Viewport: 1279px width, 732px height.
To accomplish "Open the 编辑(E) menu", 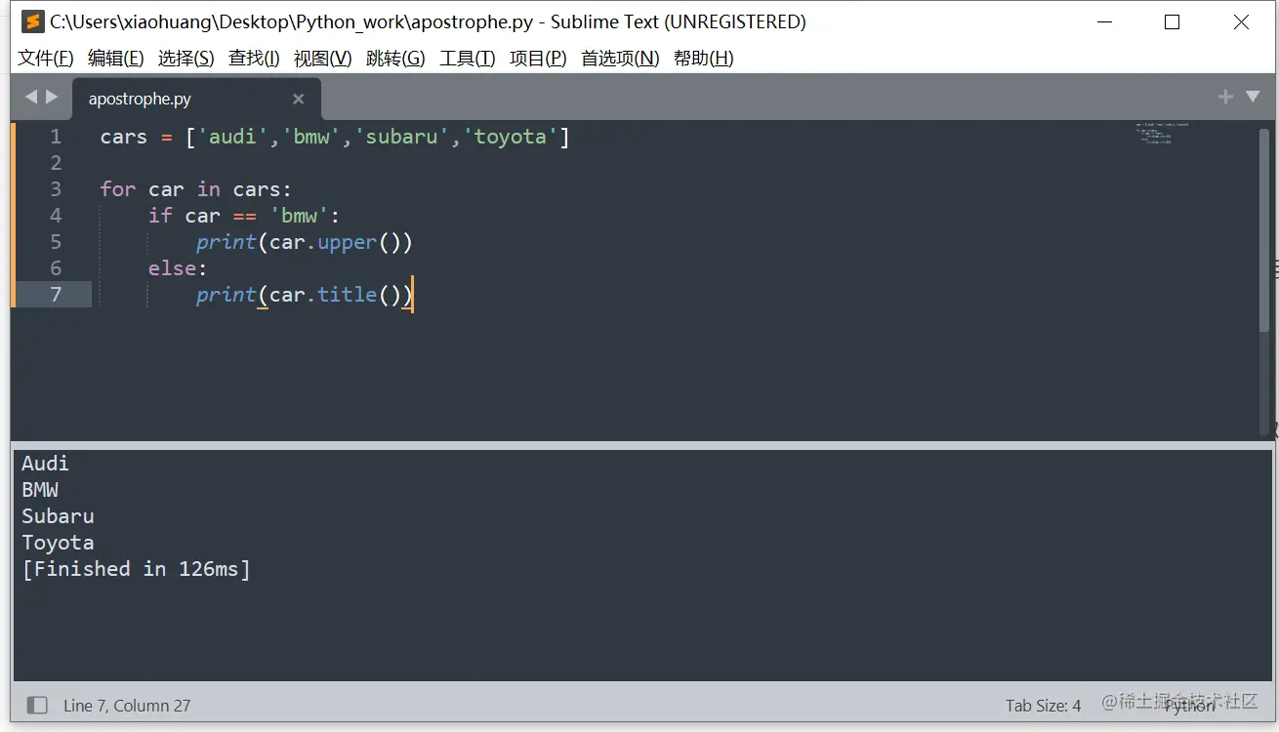I will [115, 59].
